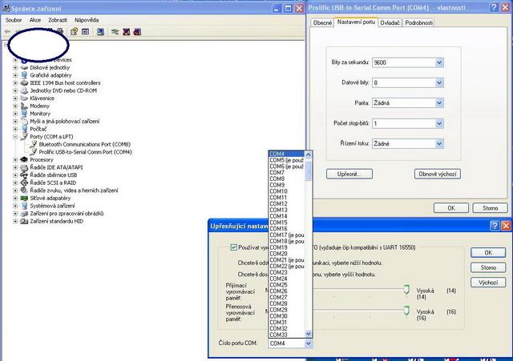Click the Back arrow in Device Manager toolbar
513x361 pixels.
click(x=8, y=31)
